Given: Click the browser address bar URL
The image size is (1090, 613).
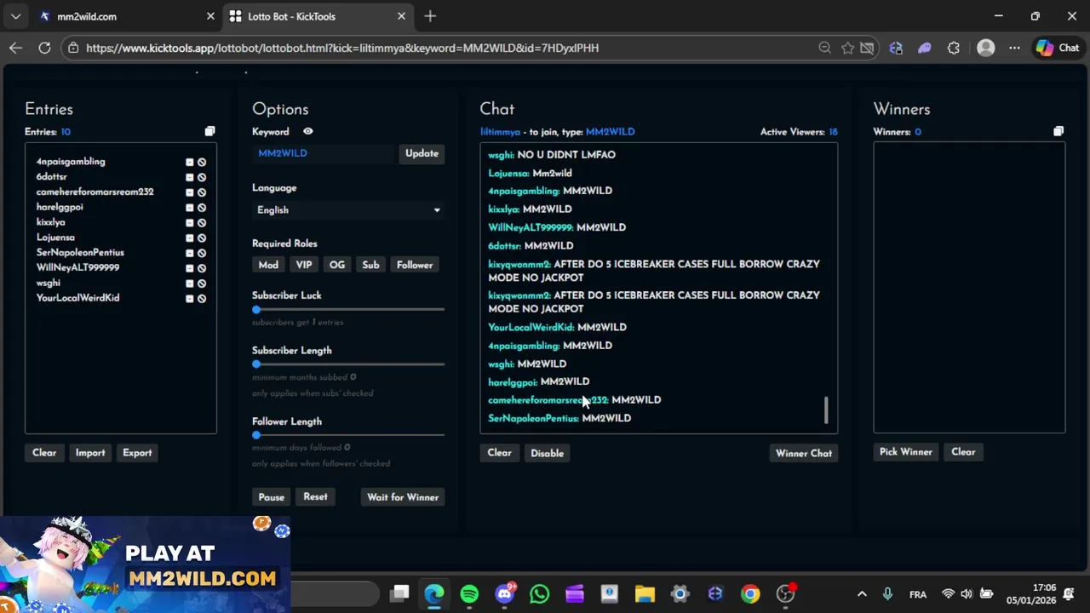Looking at the screenshot, I should pos(342,48).
